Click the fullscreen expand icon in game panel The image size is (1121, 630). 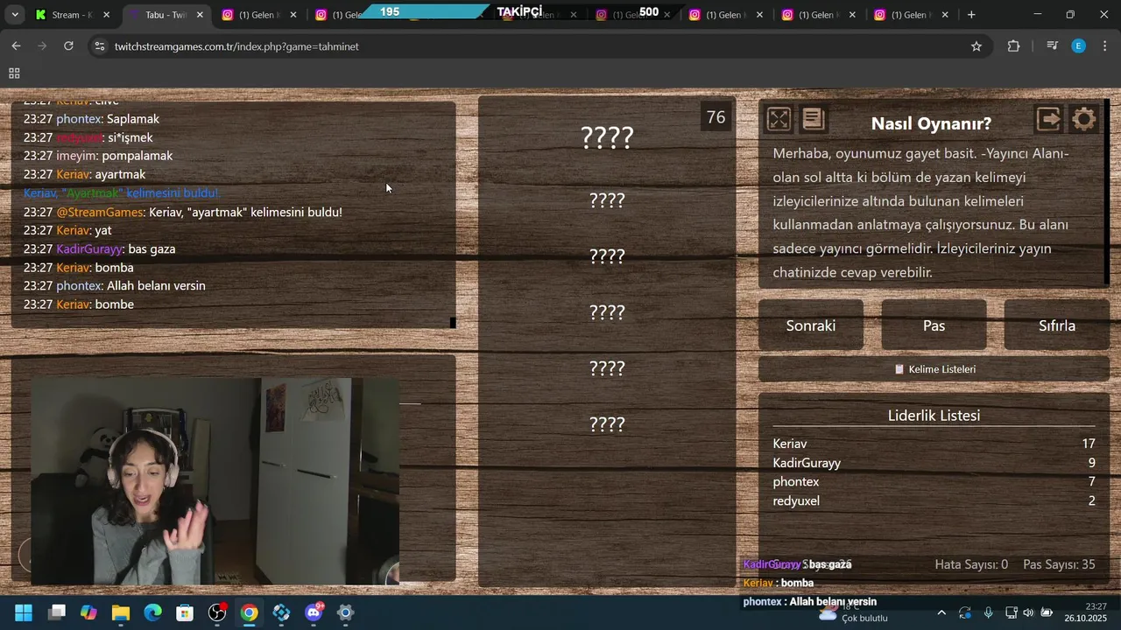pos(779,119)
